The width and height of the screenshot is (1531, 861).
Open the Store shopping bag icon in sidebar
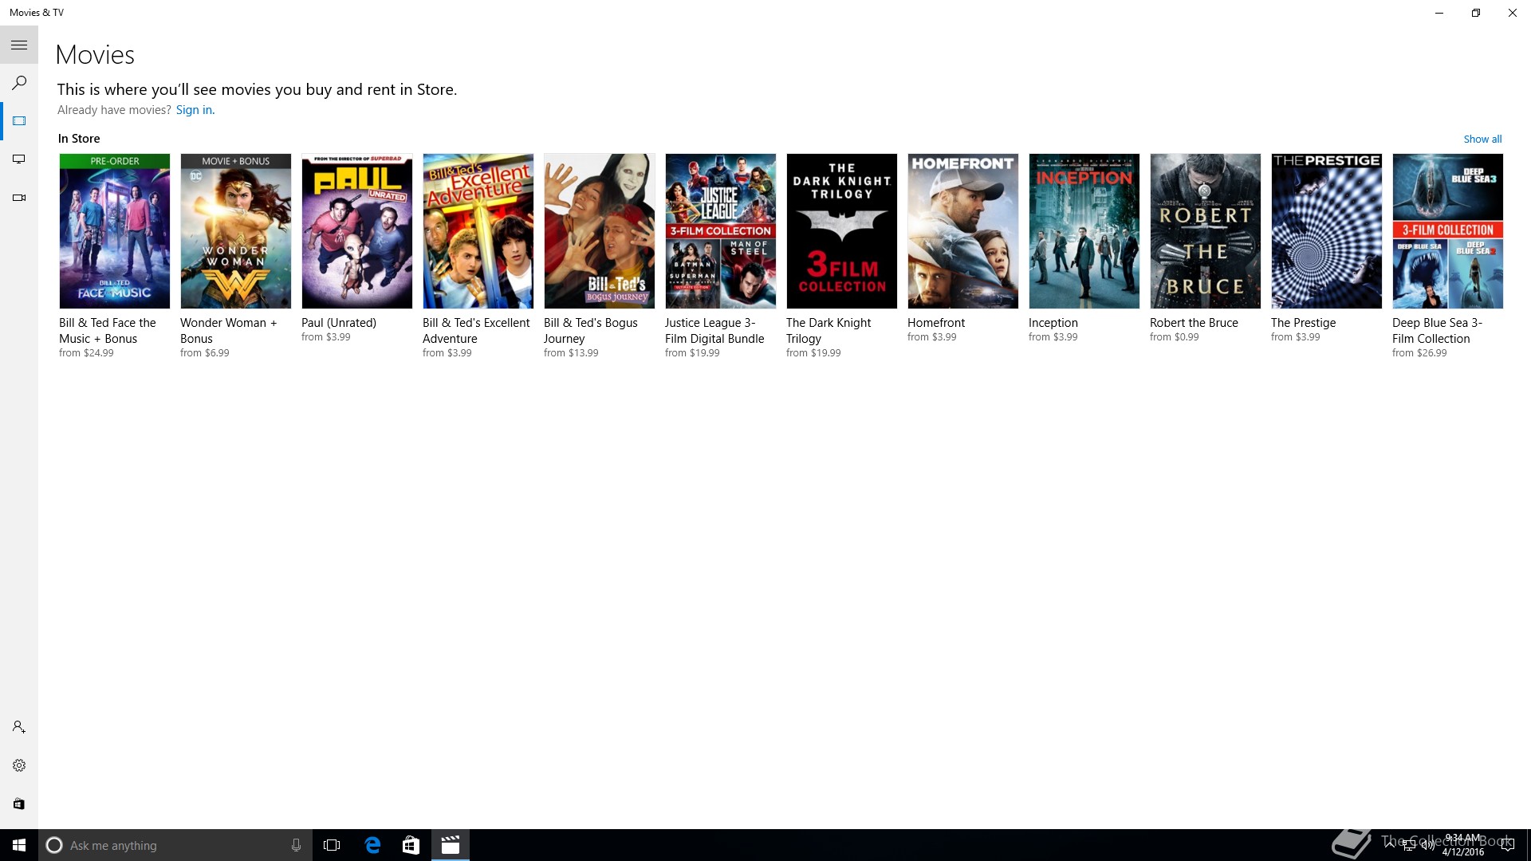click(x=19, y=804)
